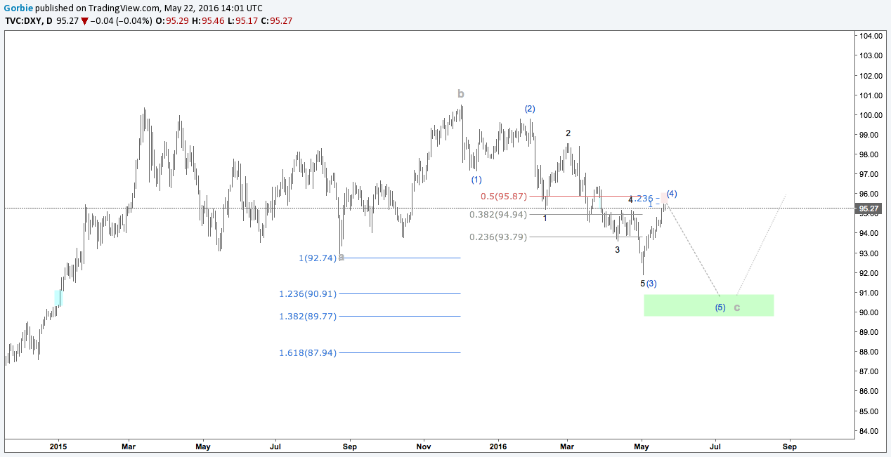Click the C:95.27 close value
The height and width of the screenshot is (457, 891).
click(276, 21)
